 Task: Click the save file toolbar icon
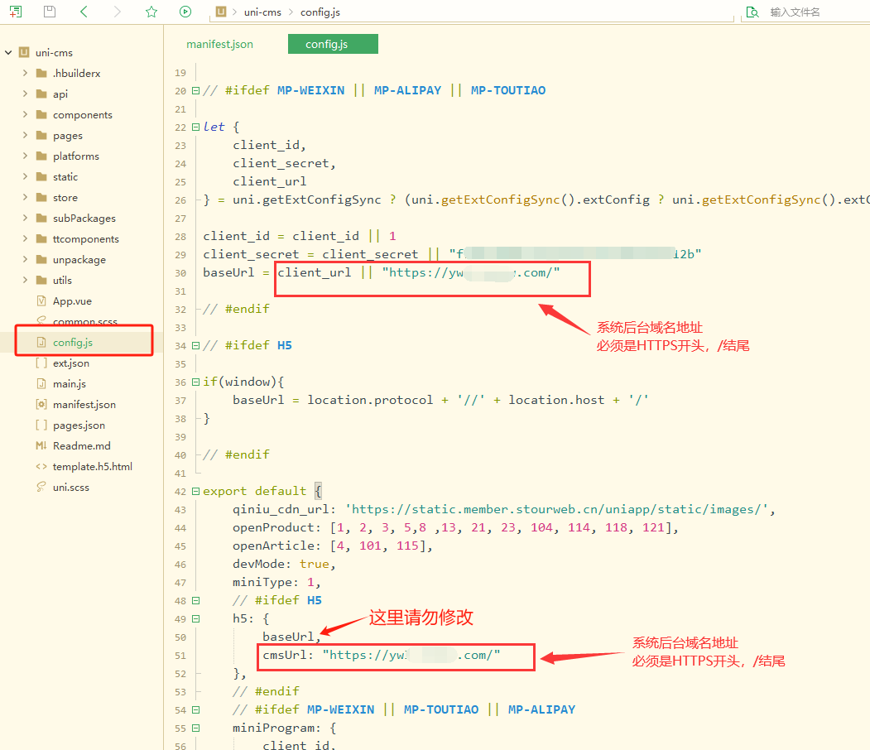tap(50, 12)
